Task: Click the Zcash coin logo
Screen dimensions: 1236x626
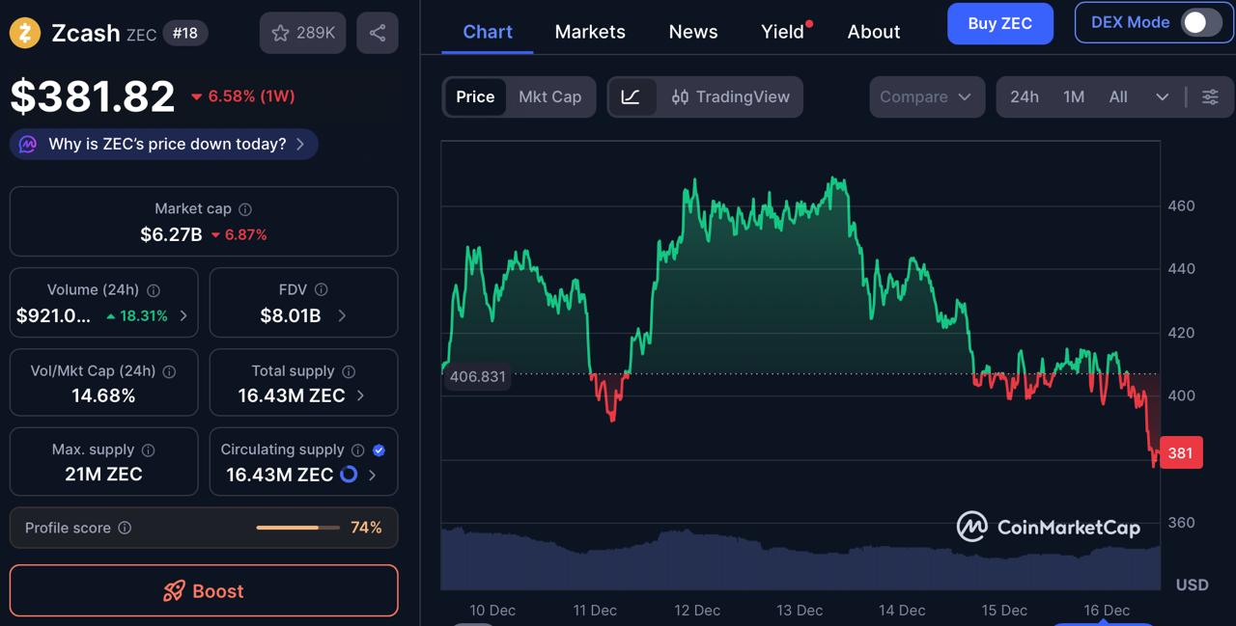Action: click(24, 32)
